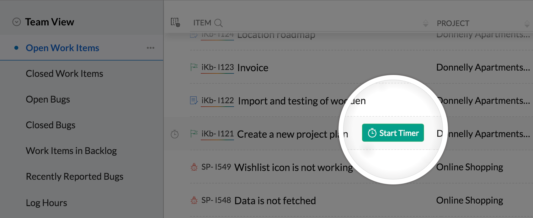Open Data is not fetched bug
Screen dimensions: 533x218
point(275,201)
